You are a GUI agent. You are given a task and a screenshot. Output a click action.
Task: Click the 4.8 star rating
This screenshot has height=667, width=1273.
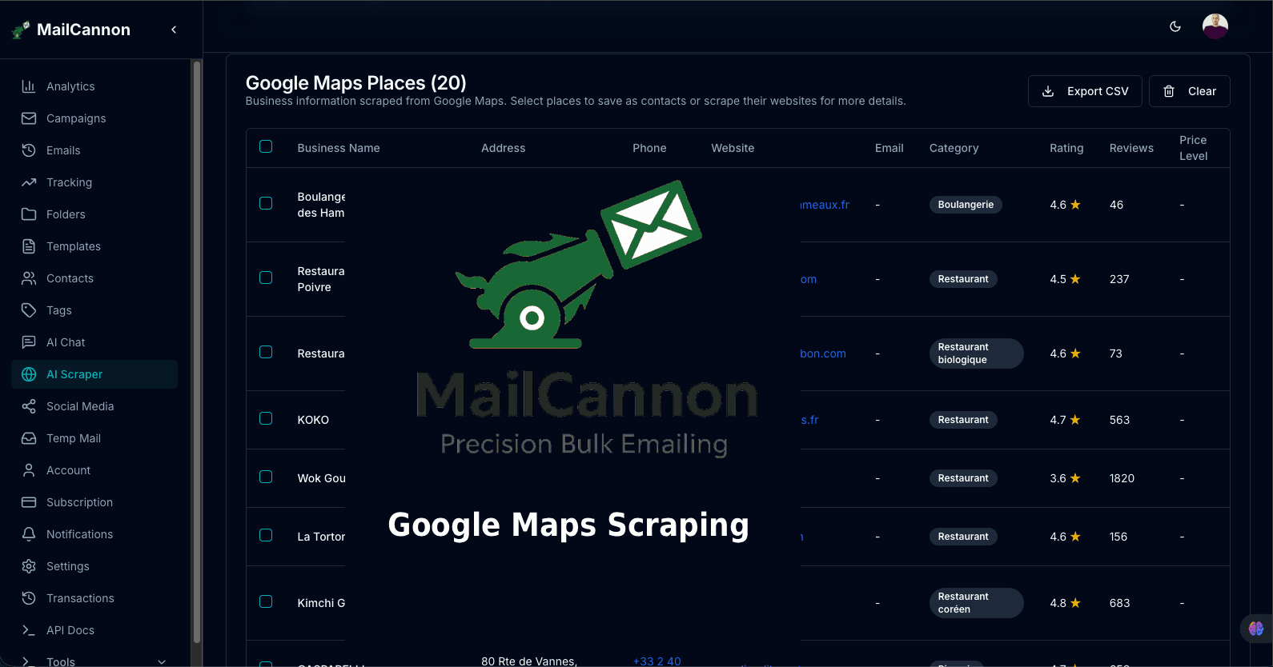(x=1065, y=603)
